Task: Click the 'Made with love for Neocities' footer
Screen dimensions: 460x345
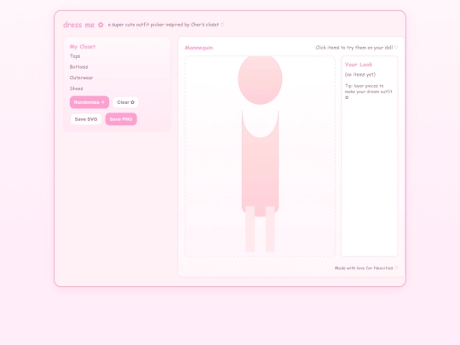Action: click(x=366, y=267)
